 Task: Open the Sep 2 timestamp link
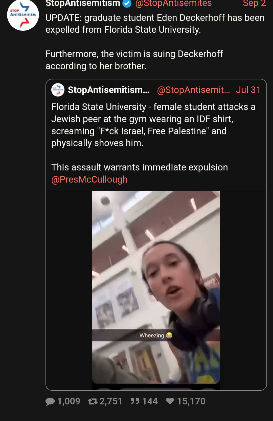254,4
